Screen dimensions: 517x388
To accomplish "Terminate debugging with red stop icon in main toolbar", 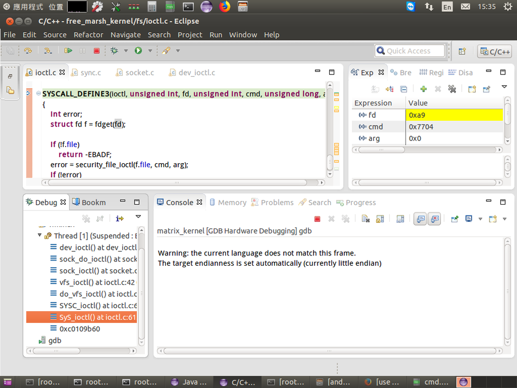I will [96, 50].
